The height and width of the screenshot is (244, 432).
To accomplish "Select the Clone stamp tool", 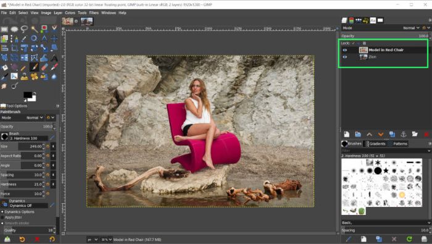I will click(24, 77).
